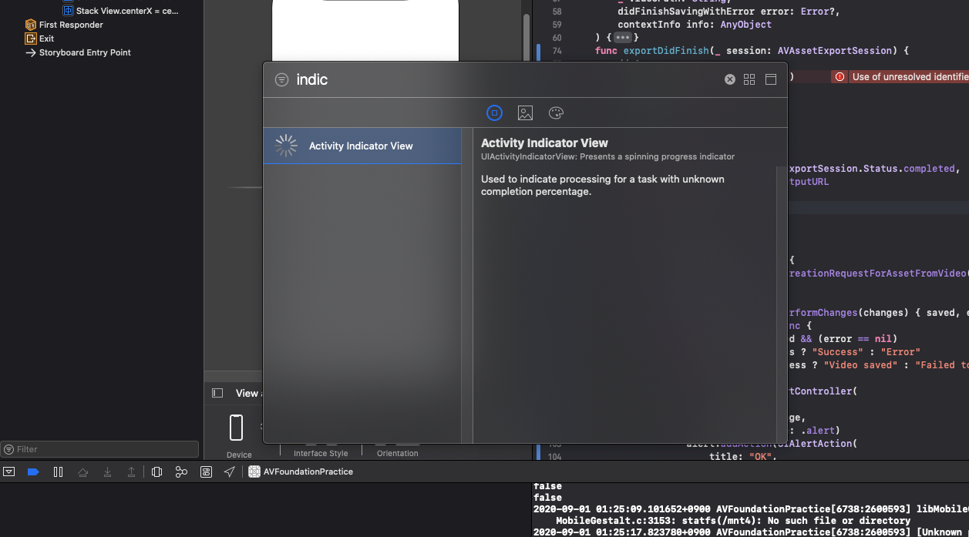Viewport: 969px width, 537px height.
Task: Show the Image/Media library tab
Action: (x=525, y=113)
